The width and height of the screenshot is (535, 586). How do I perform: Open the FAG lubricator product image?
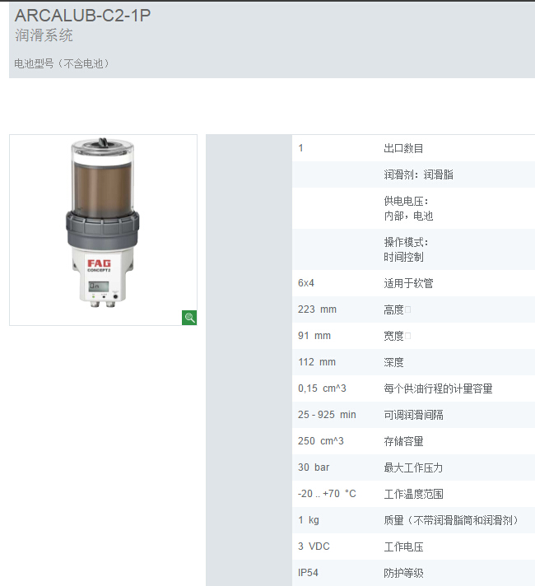[103, 223]
